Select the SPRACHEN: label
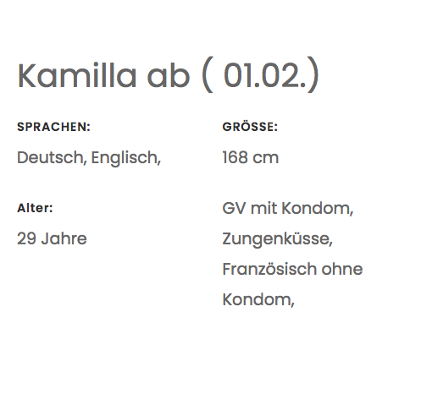The image size is (421, 405). click(x=53, y=127)
